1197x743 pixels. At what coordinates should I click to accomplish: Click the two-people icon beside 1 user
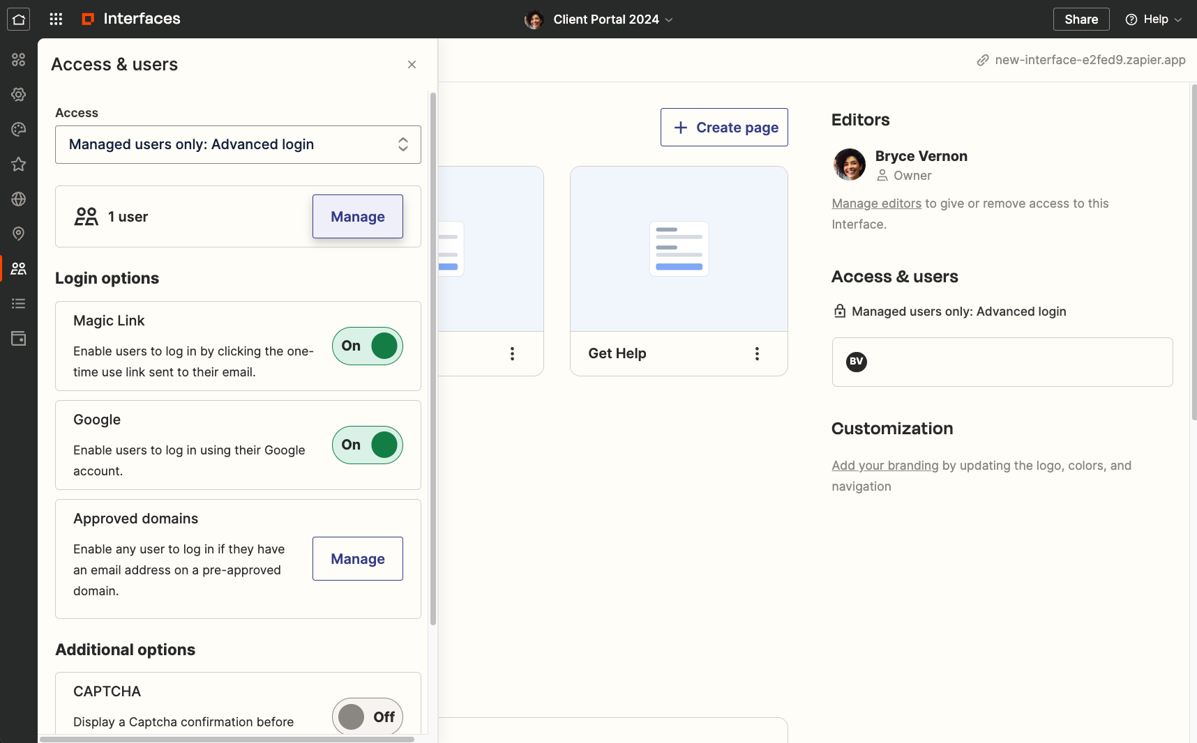[x=86, y=217]
